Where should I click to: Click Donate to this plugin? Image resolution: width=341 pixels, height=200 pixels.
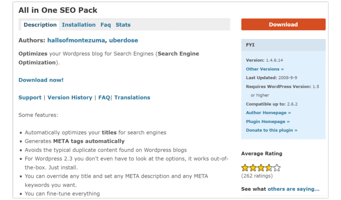(x=272, y=130)
